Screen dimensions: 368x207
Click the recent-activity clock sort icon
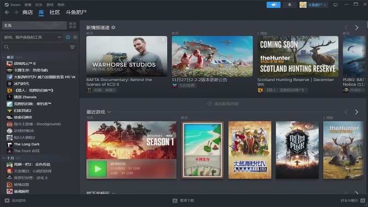pyautogui.click(x=68, y=37)
